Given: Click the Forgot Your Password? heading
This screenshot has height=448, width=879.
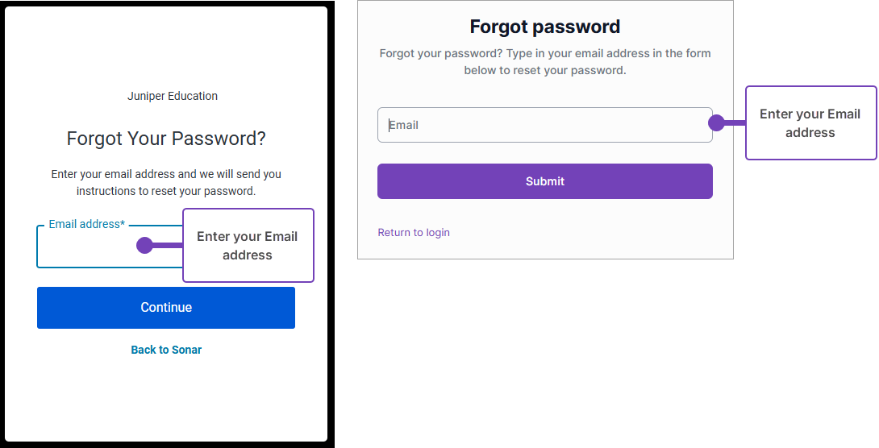Looking at the screenshot, I should click(x=166, y=139).
